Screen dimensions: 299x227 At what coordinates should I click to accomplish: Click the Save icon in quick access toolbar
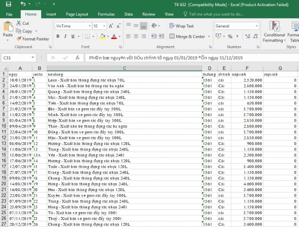coord(8,4)
